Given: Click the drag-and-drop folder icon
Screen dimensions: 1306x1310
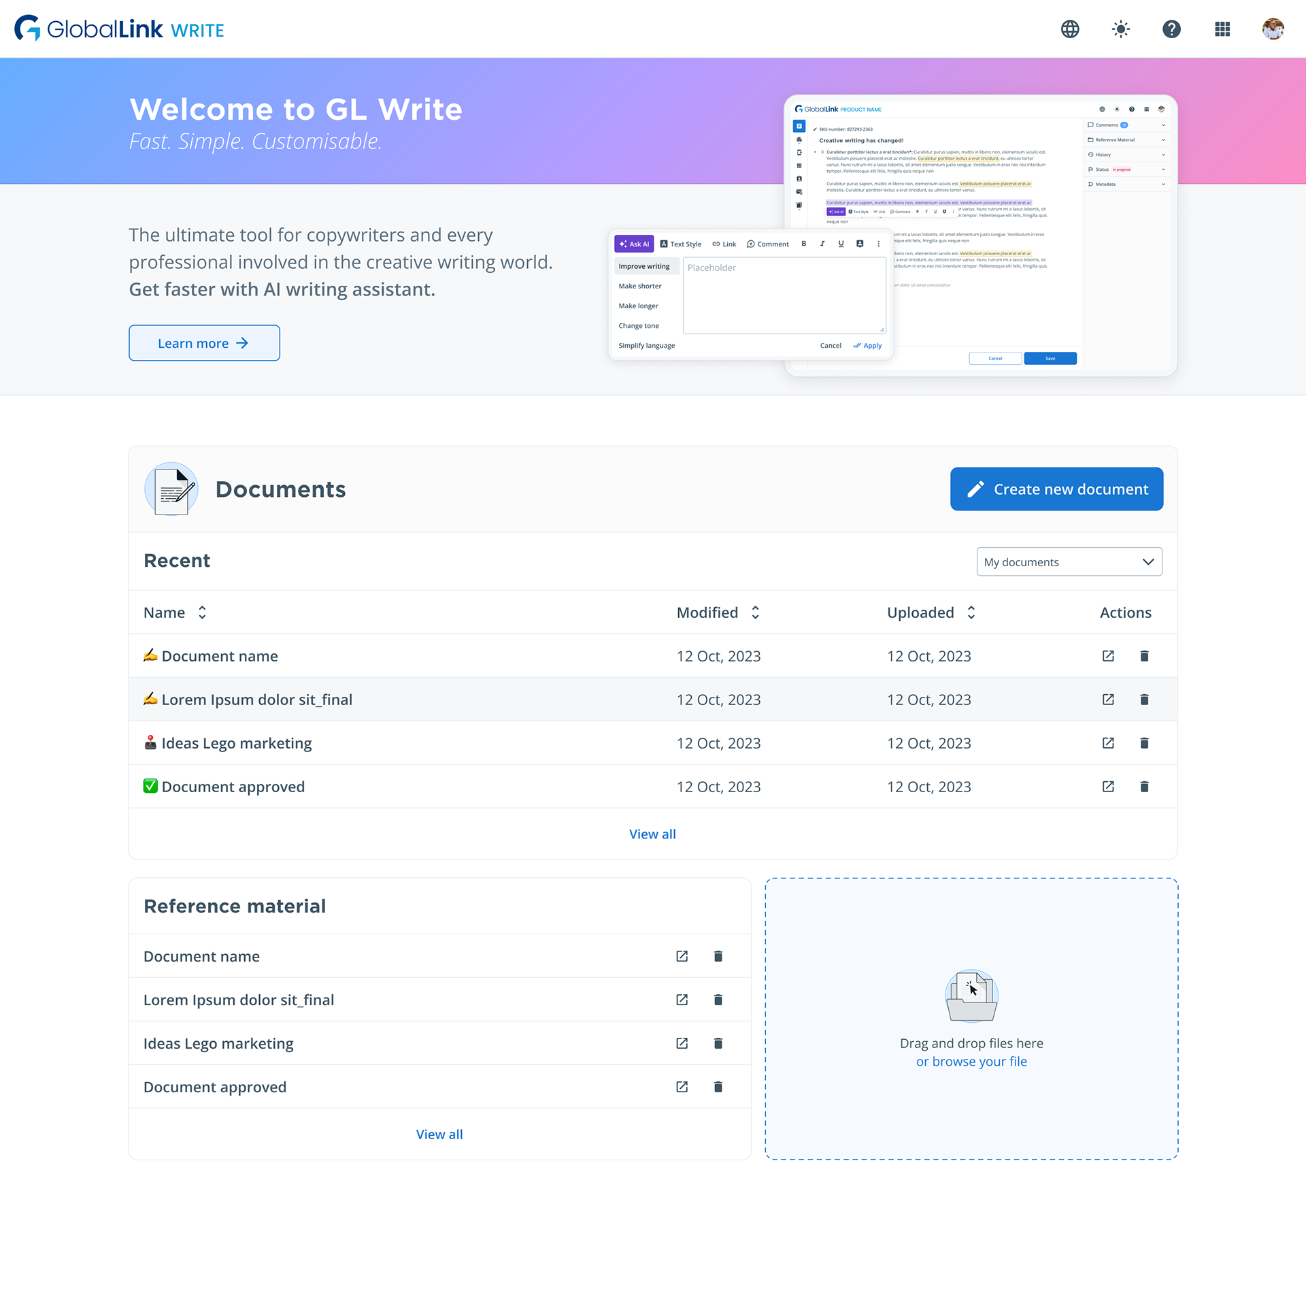Looking at the screenshot, I should (971, 995).
